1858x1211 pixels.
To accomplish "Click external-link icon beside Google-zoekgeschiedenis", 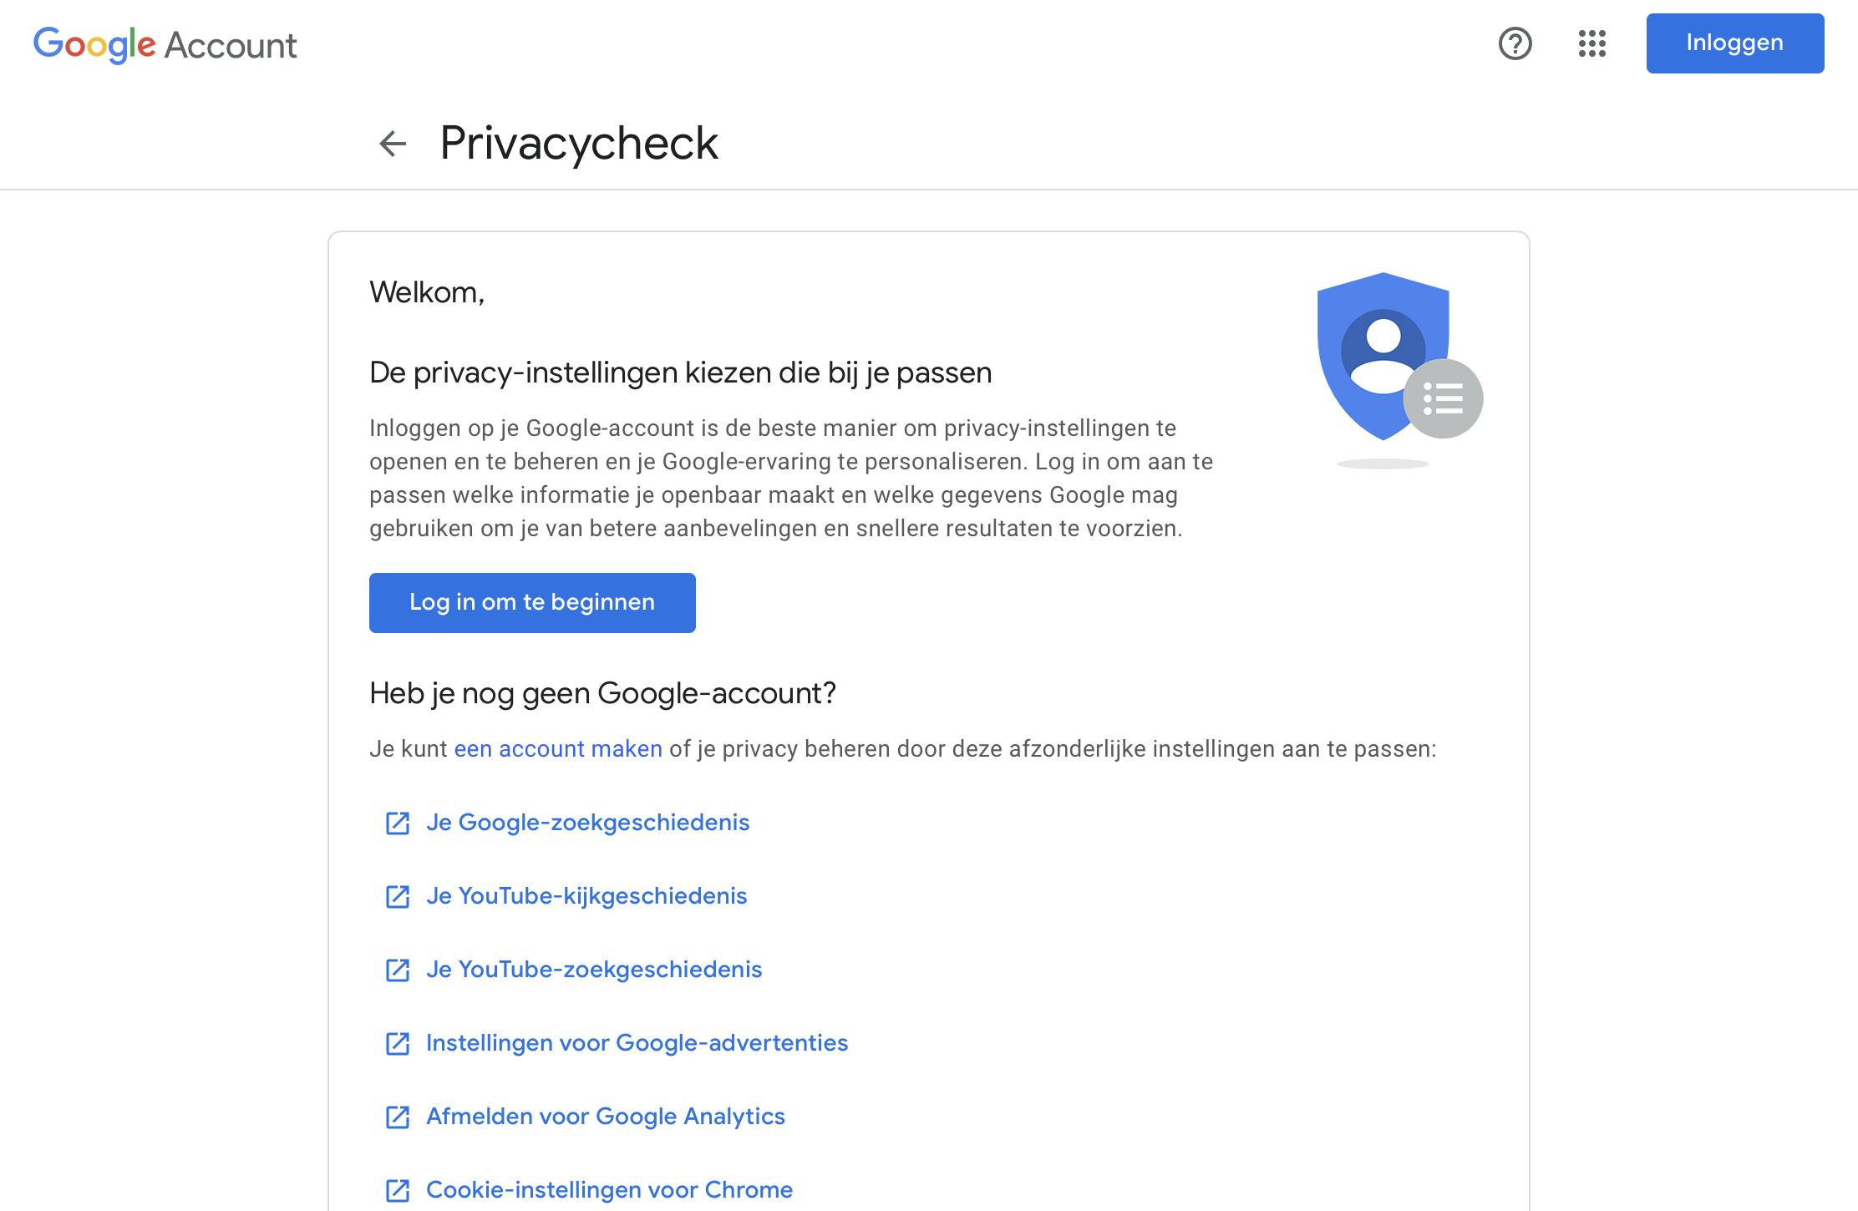I will (397, 823).
